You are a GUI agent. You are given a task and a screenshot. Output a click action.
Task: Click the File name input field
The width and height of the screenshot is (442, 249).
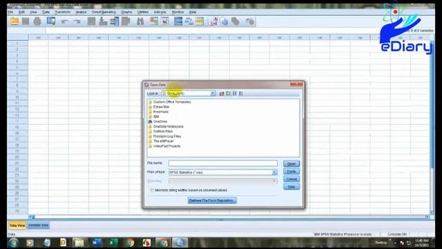(223, 163)
